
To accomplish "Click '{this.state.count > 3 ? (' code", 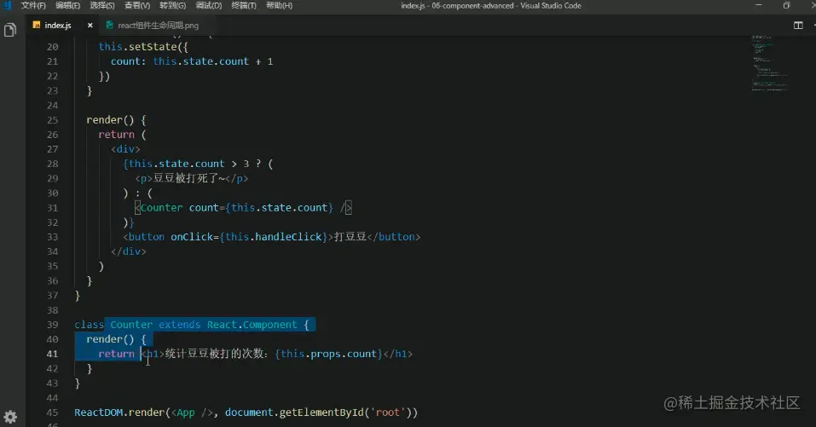I will 199,164.
